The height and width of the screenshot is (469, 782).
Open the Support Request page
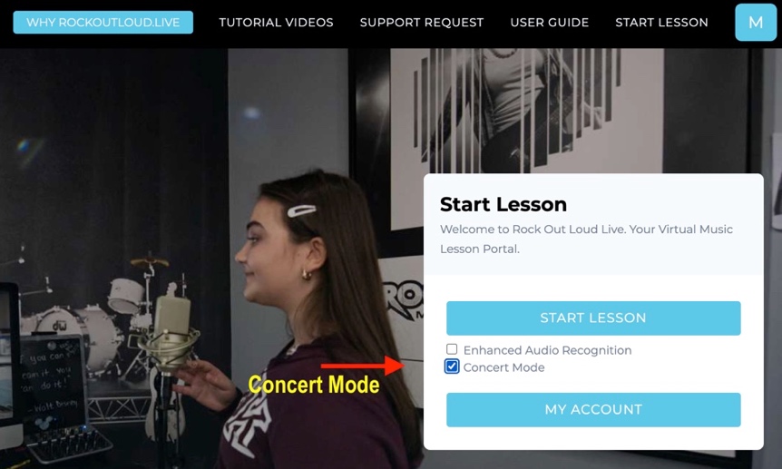pos(422,23)
